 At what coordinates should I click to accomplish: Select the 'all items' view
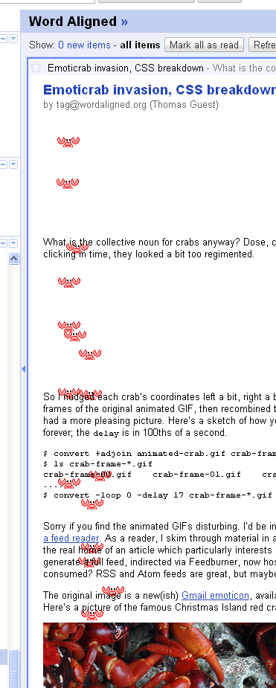click(140, 45)
